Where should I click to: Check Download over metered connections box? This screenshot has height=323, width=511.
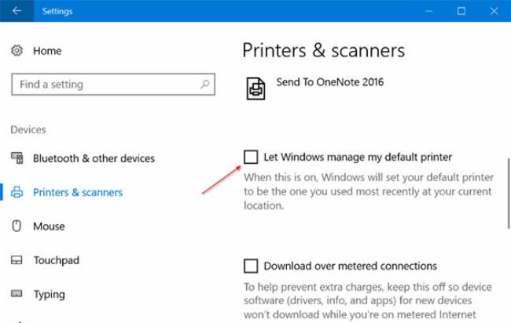tap(251, 266)
